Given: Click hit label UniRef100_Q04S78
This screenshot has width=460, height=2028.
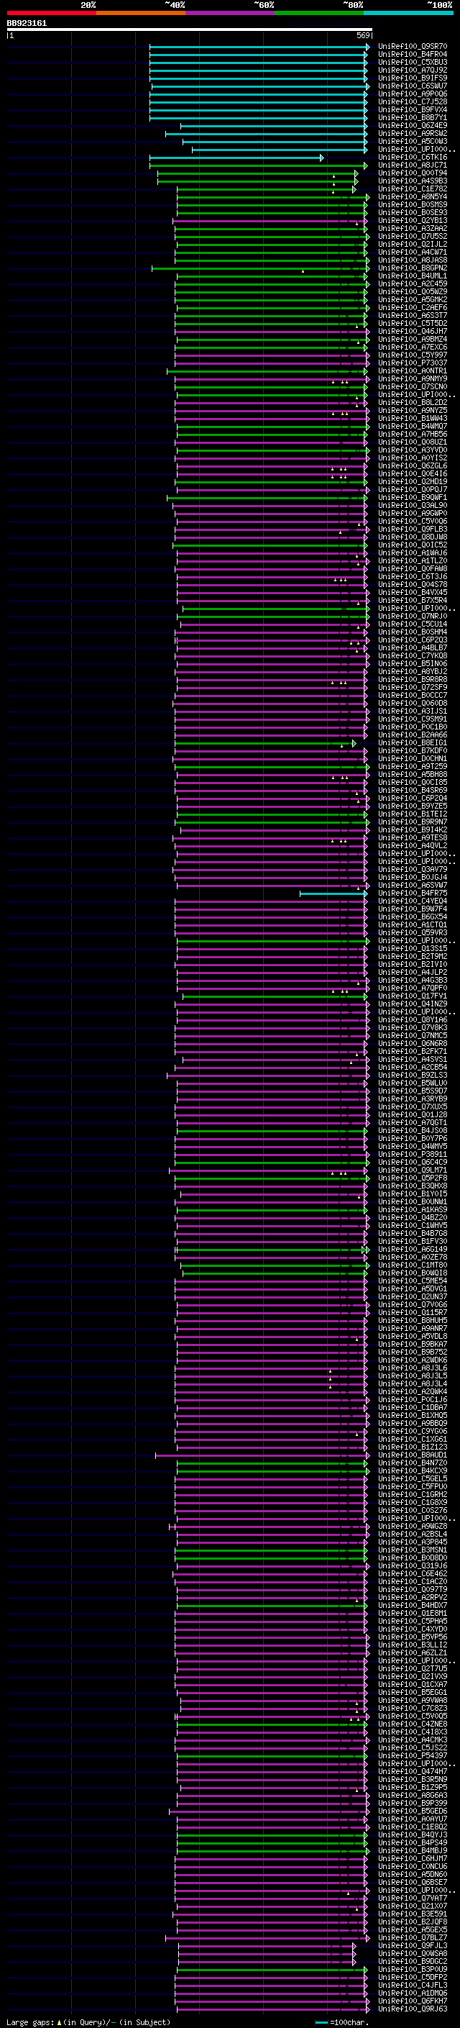Looking at the screenshot, I should (413, 584).
